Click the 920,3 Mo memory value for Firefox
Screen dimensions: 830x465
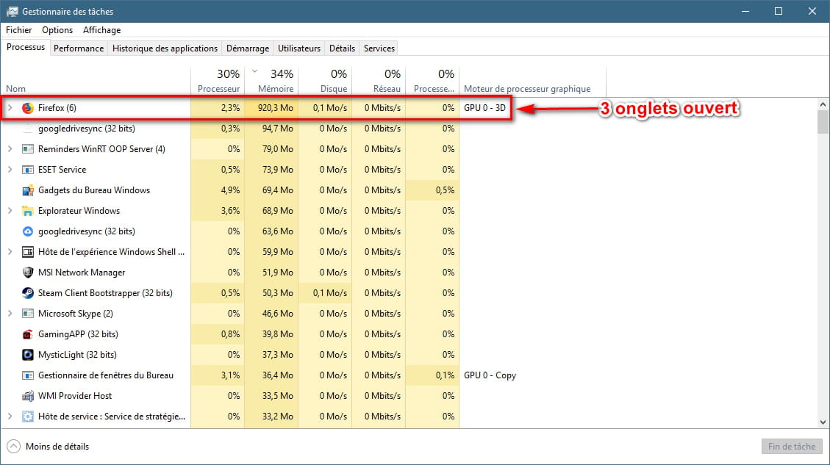pyautogui.click(x=275, y=108)
